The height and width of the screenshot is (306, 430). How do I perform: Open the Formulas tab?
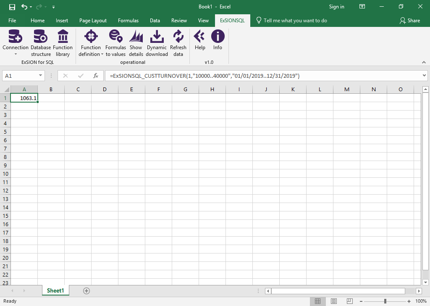click(128, 21)
